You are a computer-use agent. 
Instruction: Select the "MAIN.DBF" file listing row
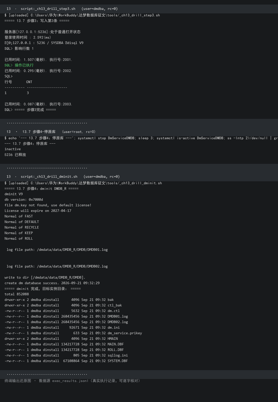64,344
